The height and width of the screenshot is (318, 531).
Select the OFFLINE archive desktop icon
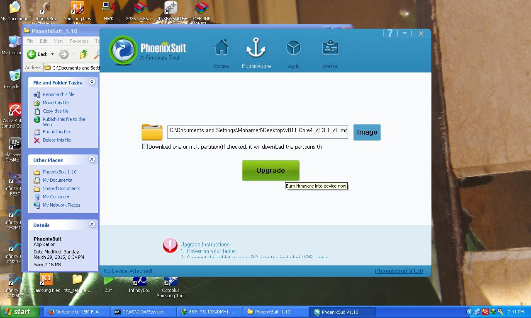(202, 12)
